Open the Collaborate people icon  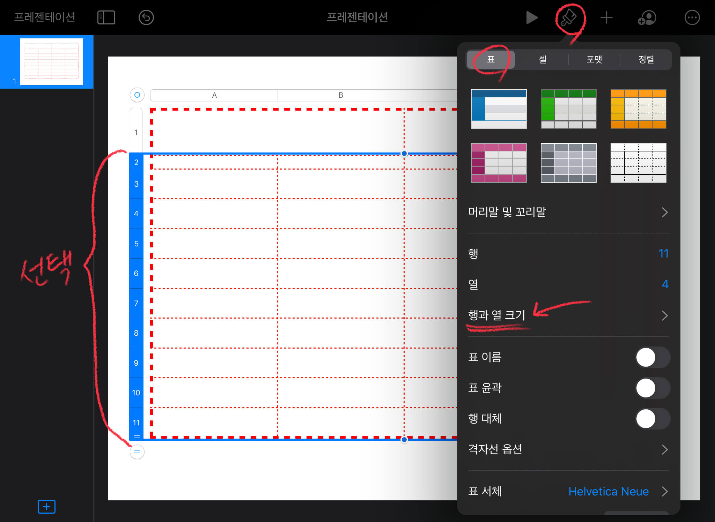(x=647, y=17)
